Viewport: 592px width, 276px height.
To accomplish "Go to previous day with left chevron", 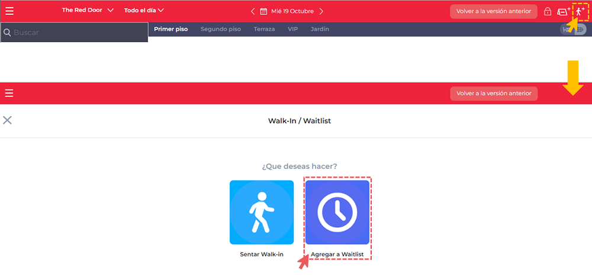I will [x=253, y=11].
